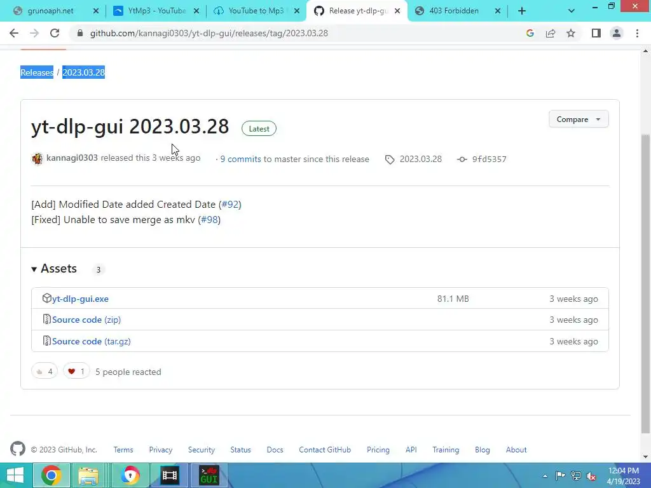
Task: Open the browser side panel icon
Action: coord(596,33)
